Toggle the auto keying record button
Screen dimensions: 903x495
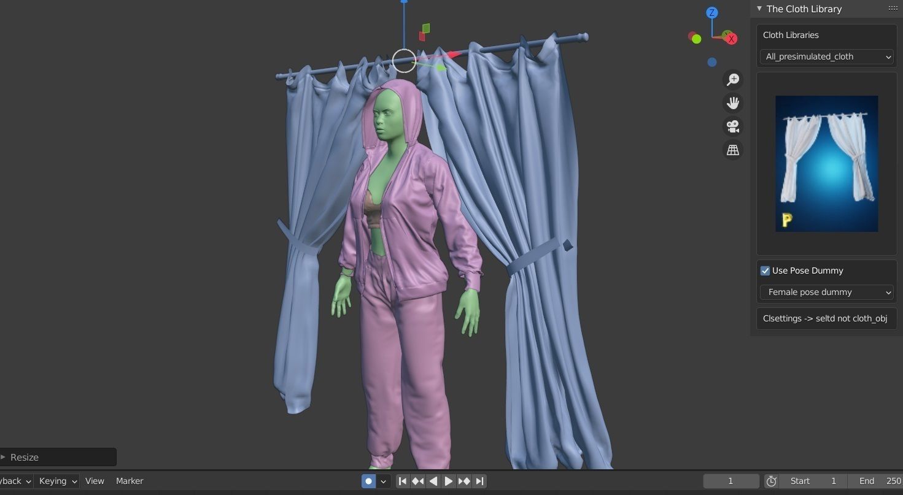pos(369,482)
